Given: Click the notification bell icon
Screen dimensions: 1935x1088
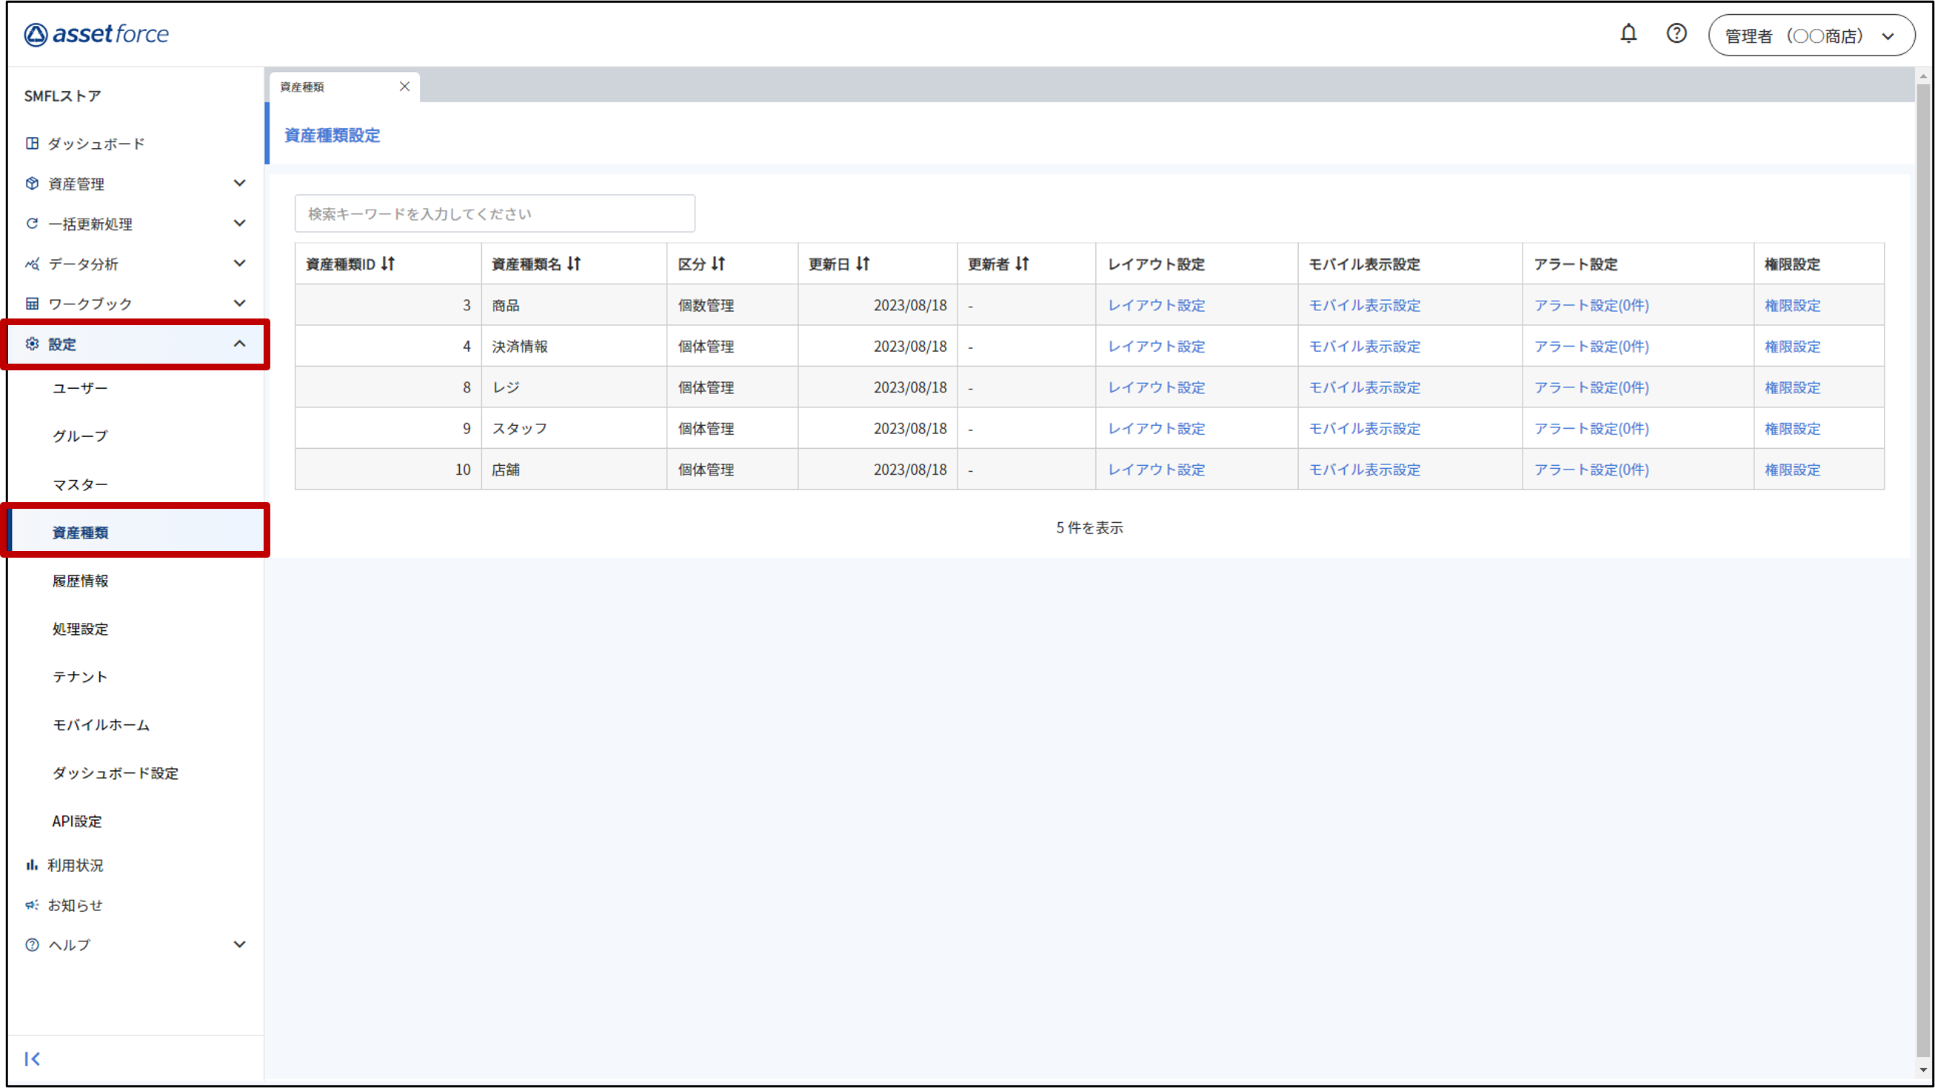Looking at the screenshot, I should (x=1628, y=34).
